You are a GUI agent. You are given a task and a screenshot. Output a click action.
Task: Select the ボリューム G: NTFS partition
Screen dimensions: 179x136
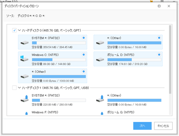pos(121,112)
